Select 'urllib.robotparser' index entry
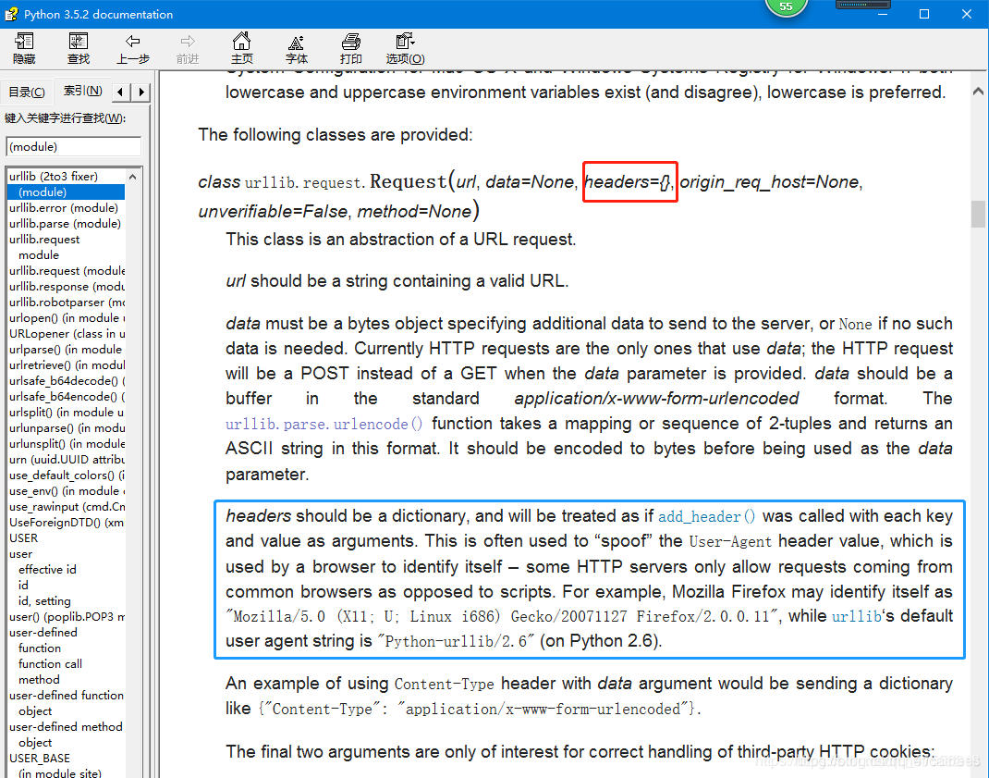989x778 pixels. (x=67, y=302)
